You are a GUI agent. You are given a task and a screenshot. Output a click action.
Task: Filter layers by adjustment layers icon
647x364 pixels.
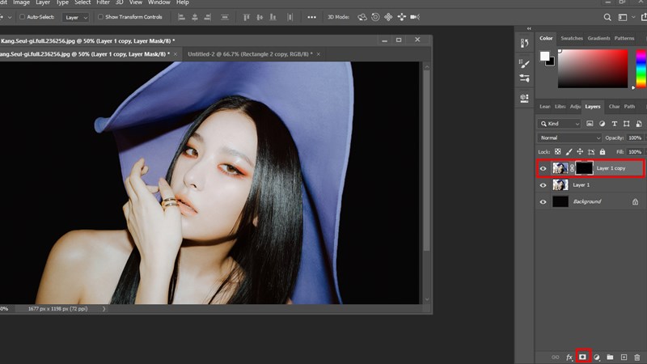(x=602, y=124)
